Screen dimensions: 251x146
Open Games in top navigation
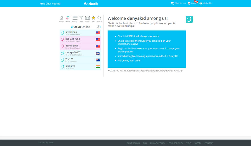193,3
